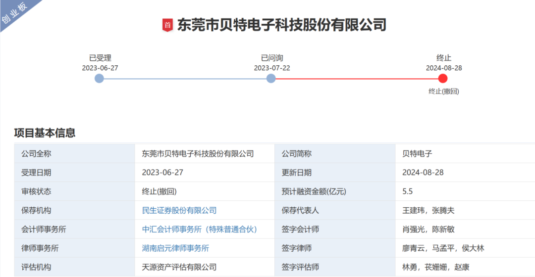
Task: Open the 民生证券股份有限公司 sponsor link
Action: pos(179,210)
